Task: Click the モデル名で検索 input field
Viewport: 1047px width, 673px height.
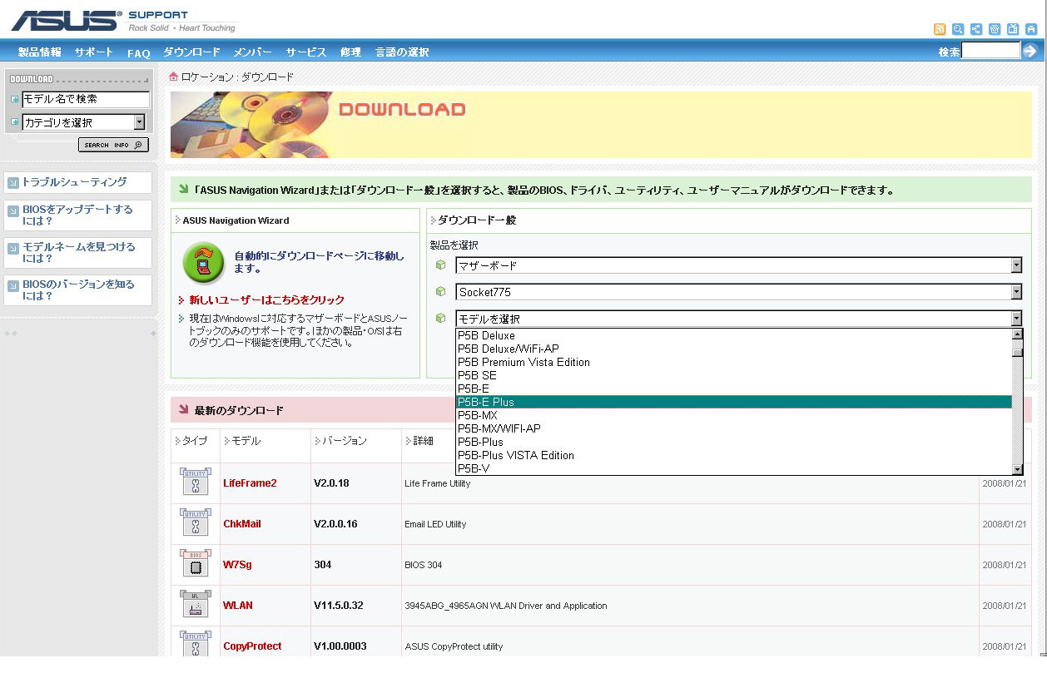Action: (86, 99)
